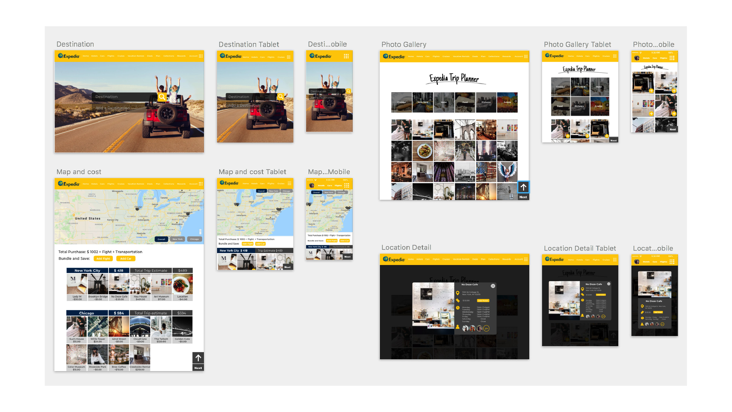Click location pin icon in desktop Location Detail popup

[458, 293]
